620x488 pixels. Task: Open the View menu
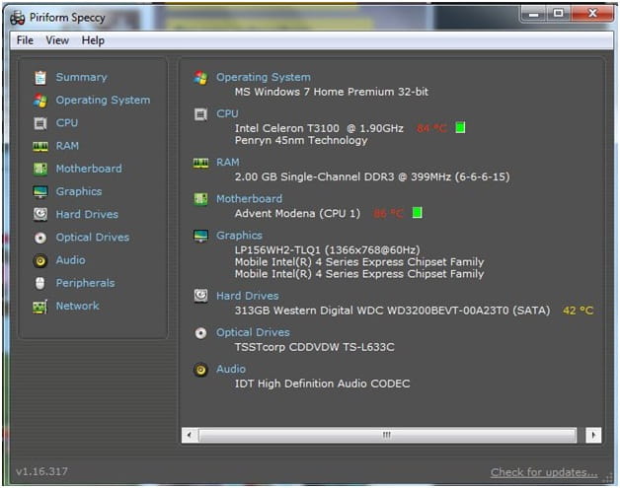pyautogui.click(x=57, y=40)
